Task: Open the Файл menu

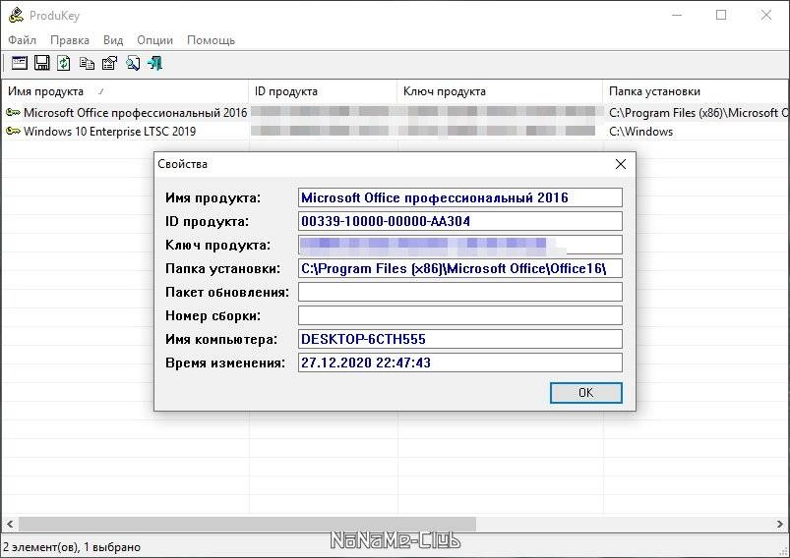Action: pyautogui.click(x=23, y=40)
